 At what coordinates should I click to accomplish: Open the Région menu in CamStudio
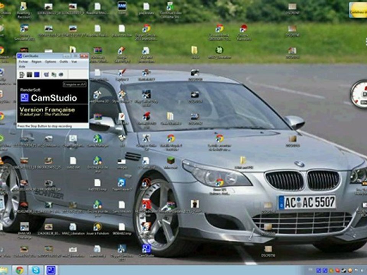[x=36, y=61]
